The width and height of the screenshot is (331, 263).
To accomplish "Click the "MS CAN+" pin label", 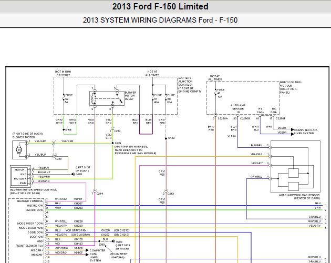I will coord(37,250).
